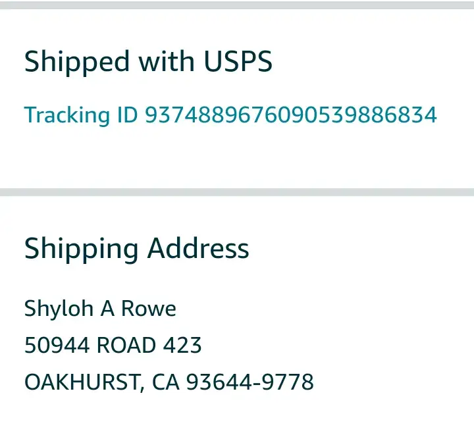The width and height of the screenshot is (474, 439).
Task: Click the ZIP code 93644-9778
Action: pyautogui.click(x=250, y=382)
